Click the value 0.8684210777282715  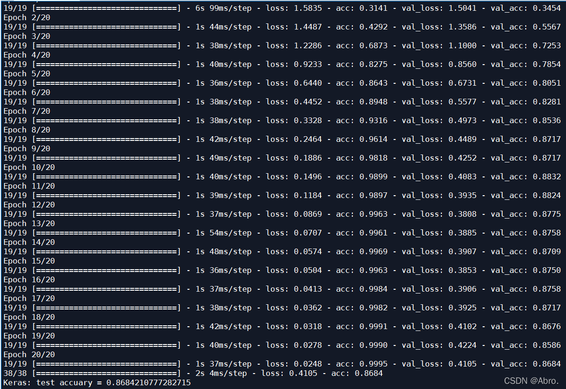[x=149, y=382]
